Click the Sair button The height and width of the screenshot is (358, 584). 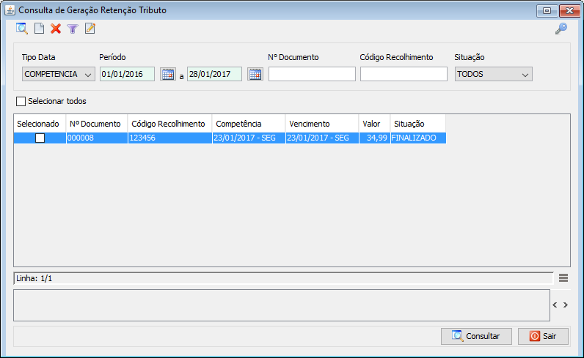[x=543, y=336]
